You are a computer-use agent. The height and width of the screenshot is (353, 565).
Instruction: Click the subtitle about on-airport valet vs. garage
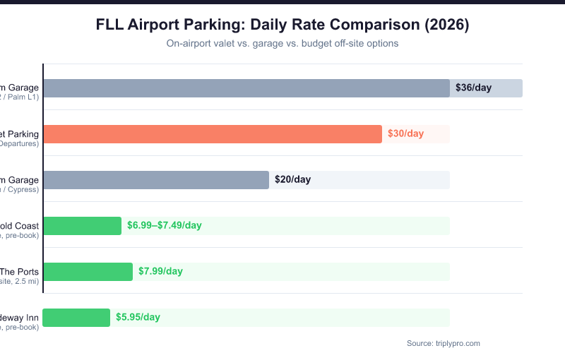coord(282,44)
